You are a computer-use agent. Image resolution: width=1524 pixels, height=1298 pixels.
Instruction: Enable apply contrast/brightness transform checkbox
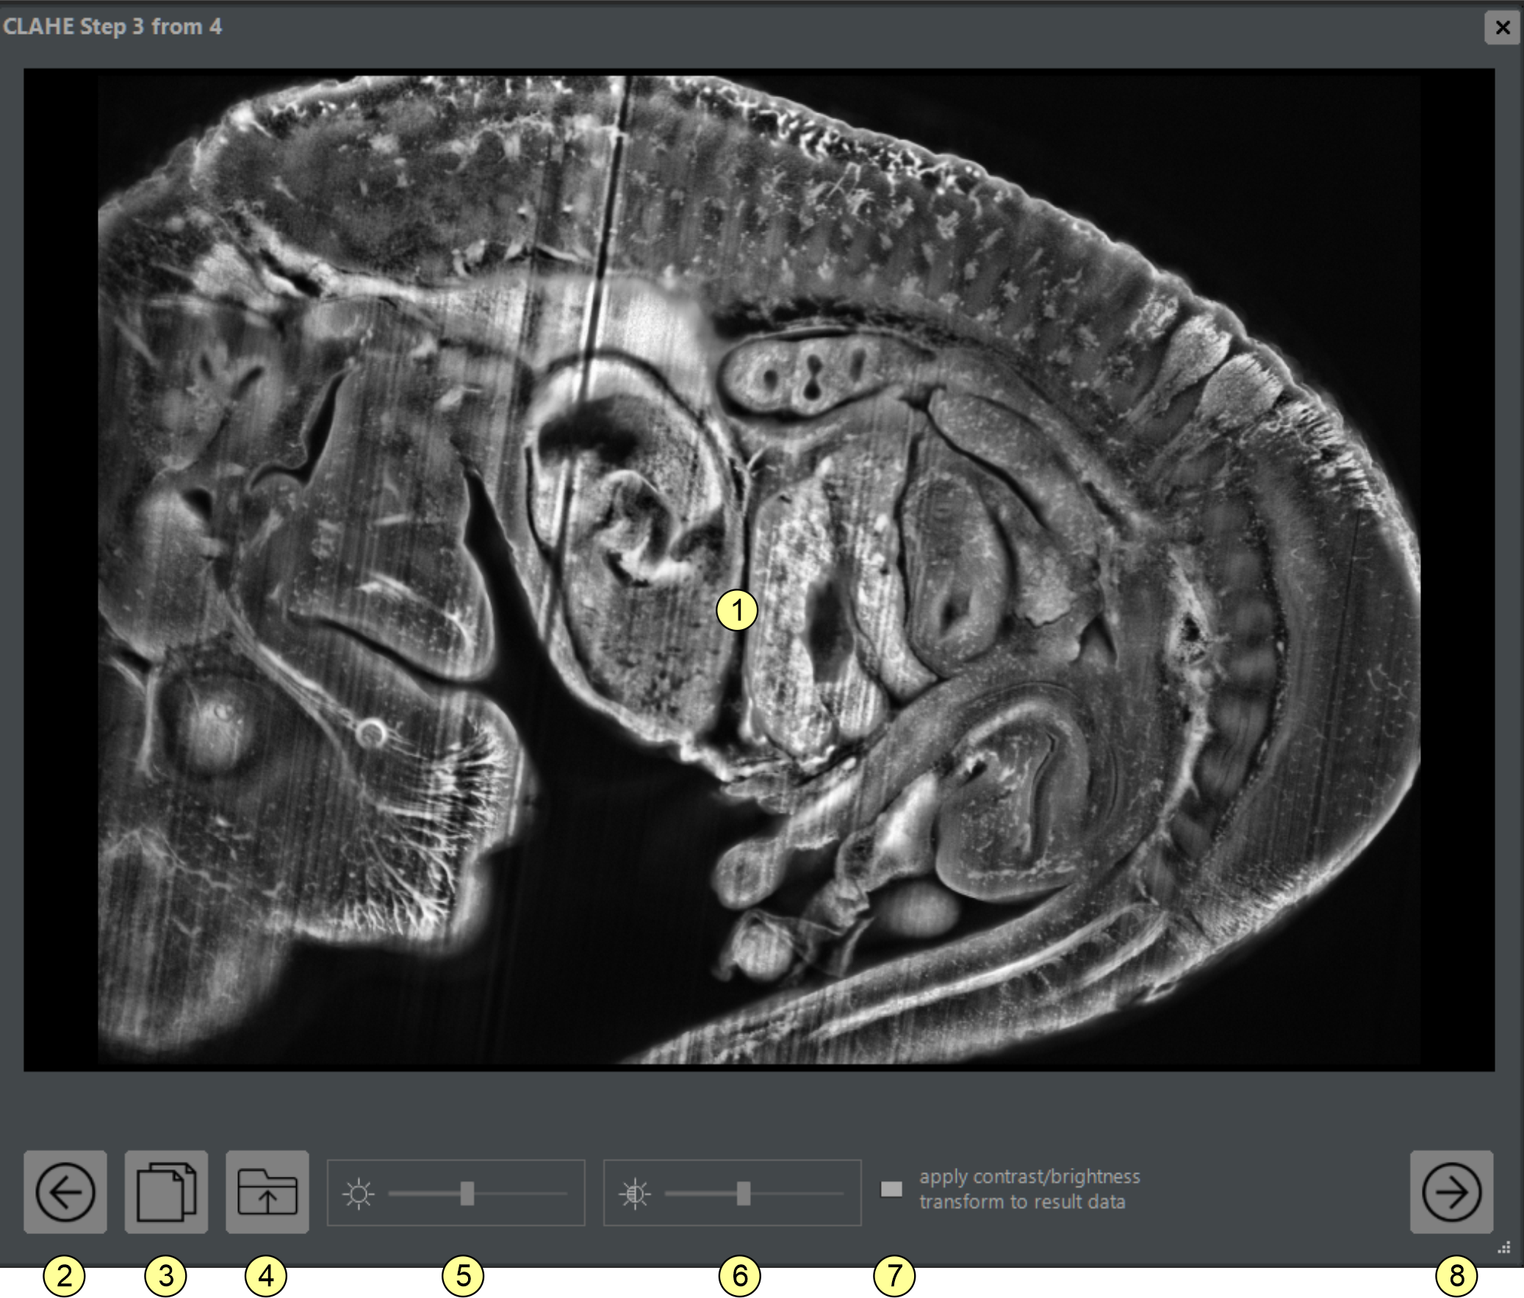(x=891, y=1189)
